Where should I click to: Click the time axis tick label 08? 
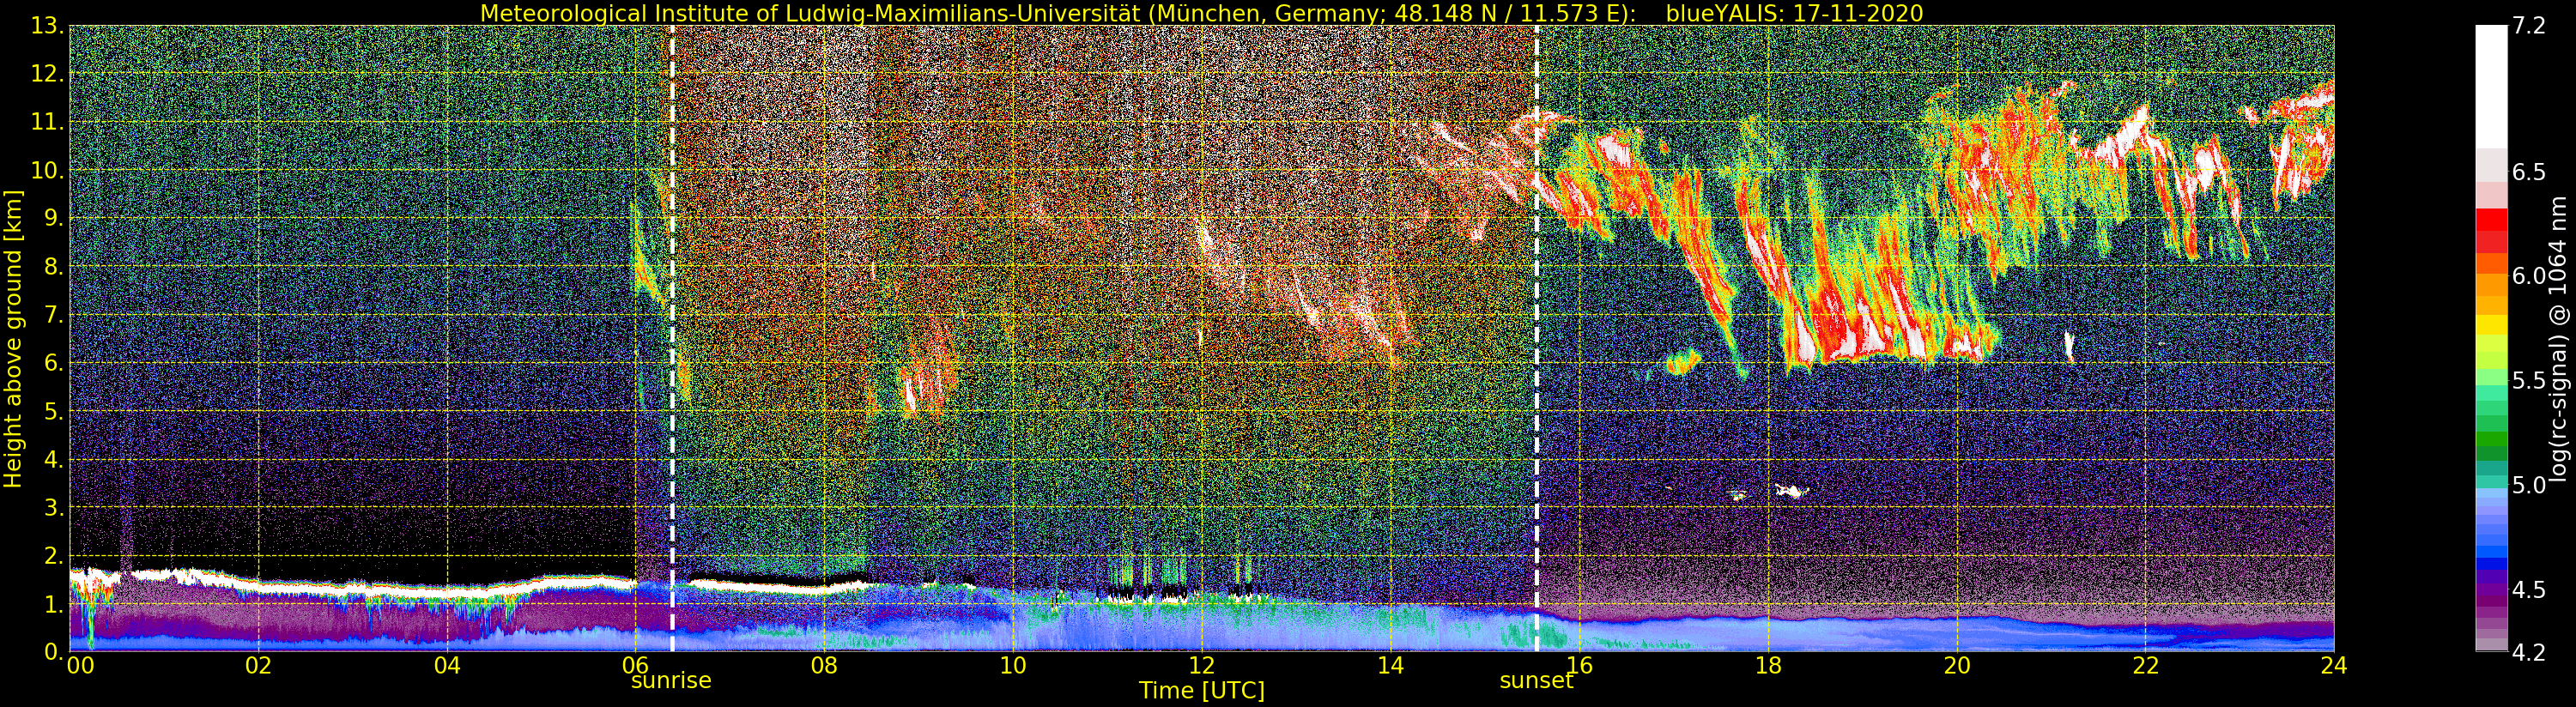(x=824, y=666)
